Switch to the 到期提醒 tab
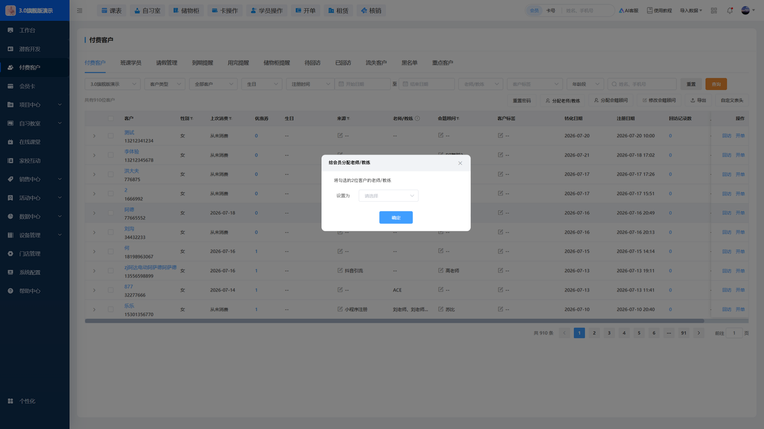The image size is (764, 429). (203, 63)
